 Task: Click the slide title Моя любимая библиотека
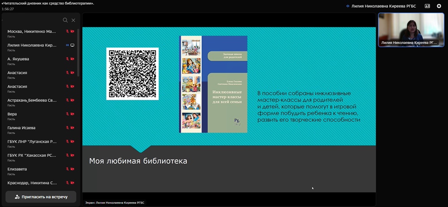[138, 161]
